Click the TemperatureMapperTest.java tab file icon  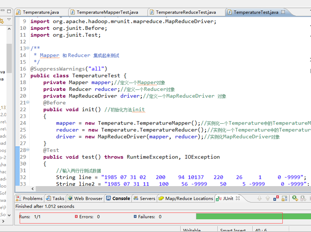tap(72, 12)
